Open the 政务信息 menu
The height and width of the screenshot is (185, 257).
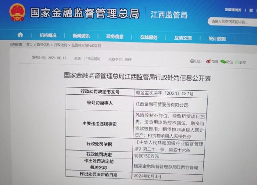115,37
